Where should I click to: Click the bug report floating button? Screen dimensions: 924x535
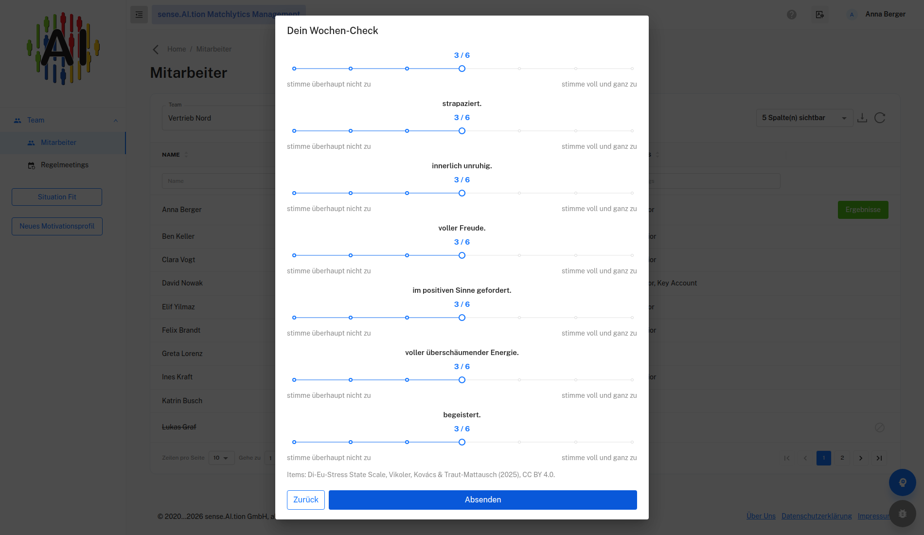(903, 514)
